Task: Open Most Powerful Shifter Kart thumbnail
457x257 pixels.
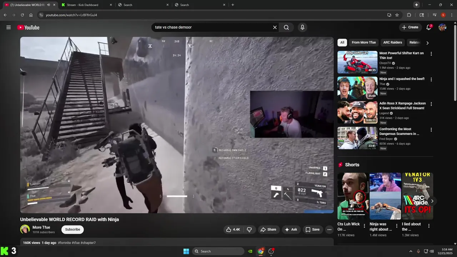Action: (x=357, y=62)
